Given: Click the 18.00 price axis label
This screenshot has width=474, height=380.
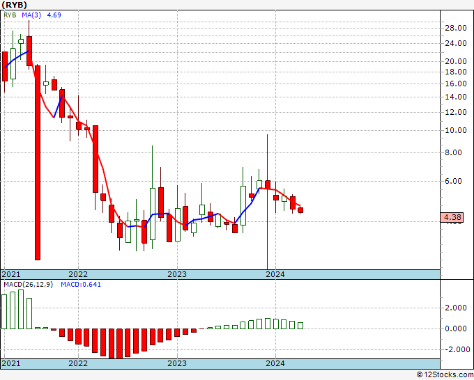Looking at the screenshot, I should click(456, 72).
